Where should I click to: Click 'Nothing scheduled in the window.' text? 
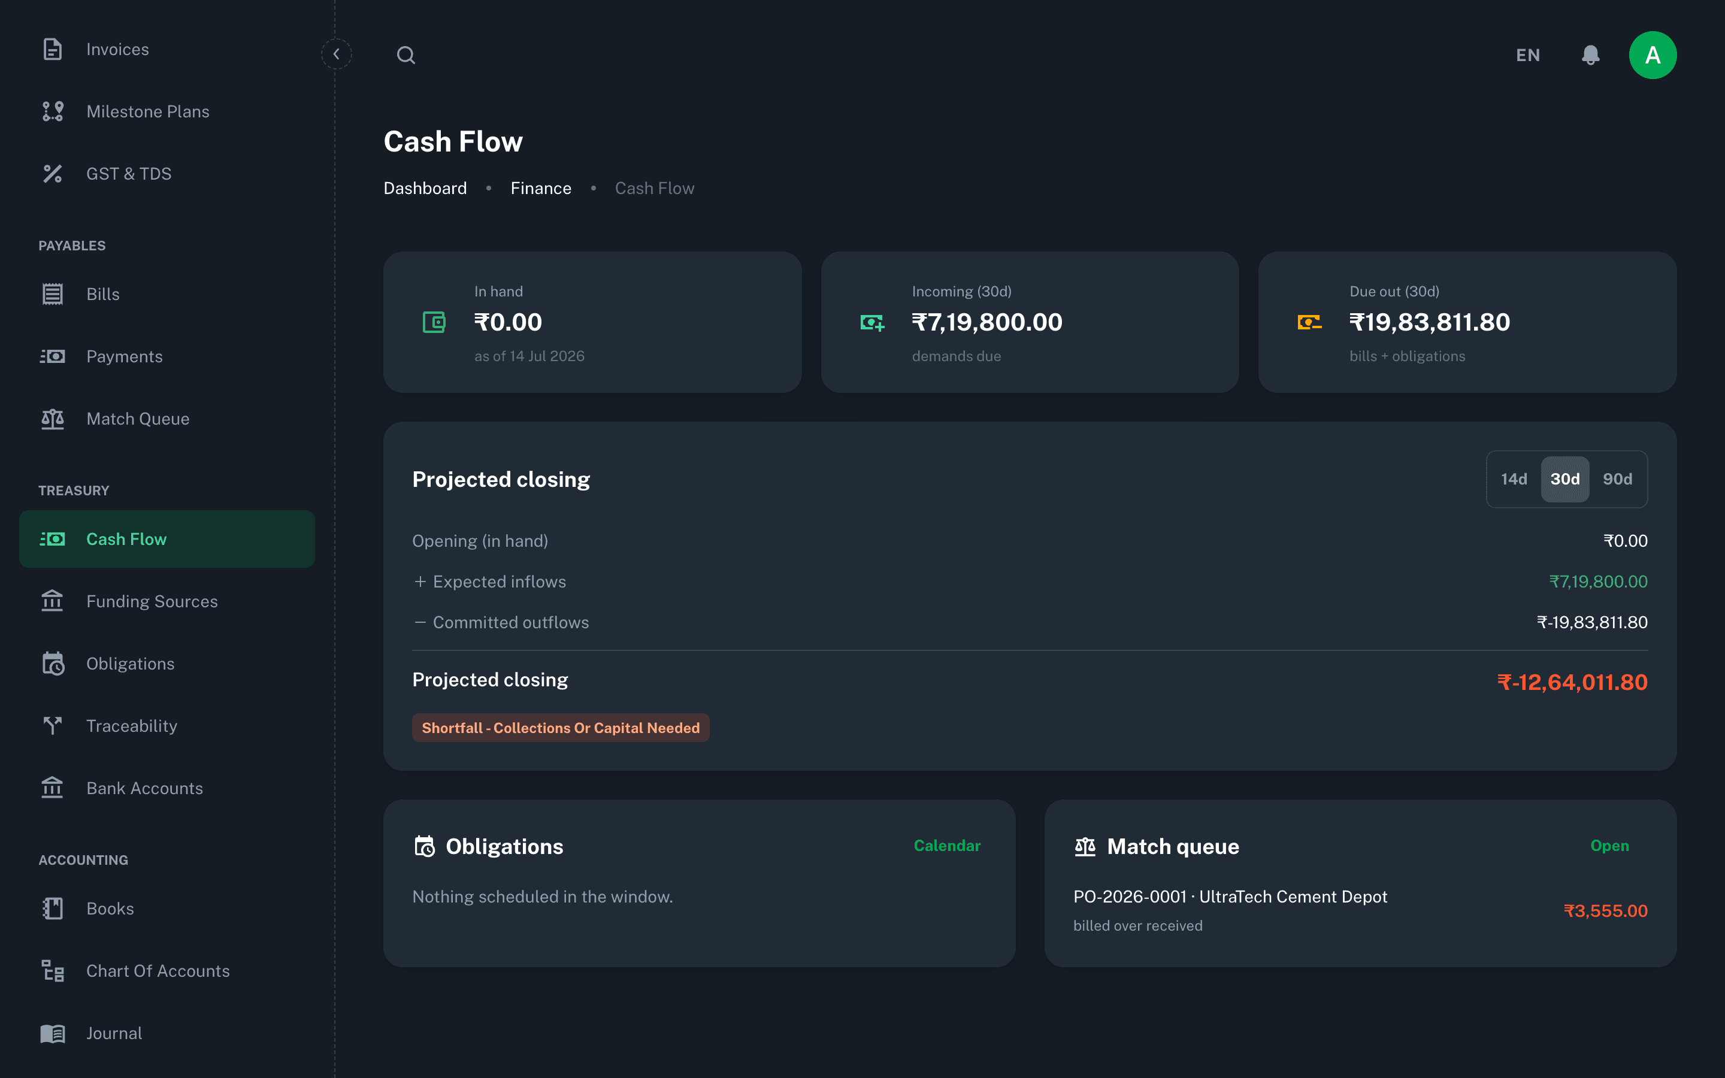[x=543, y=896]
